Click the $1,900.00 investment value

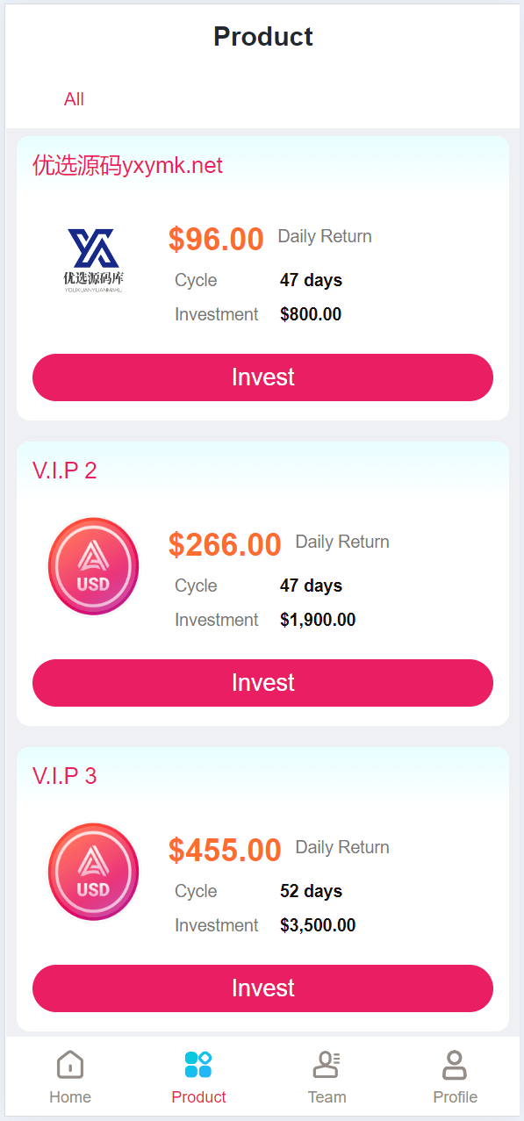(x=318, y=620)
